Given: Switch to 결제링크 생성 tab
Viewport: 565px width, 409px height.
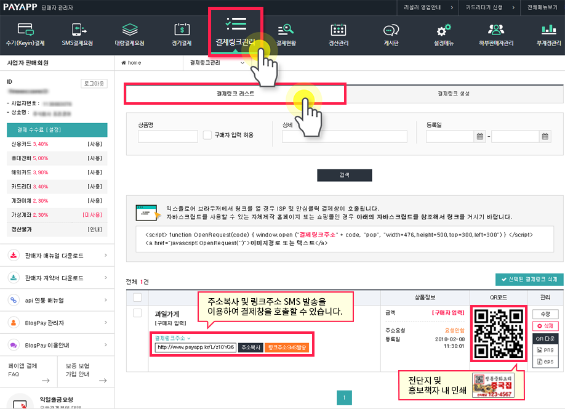Looking at the screenshot, I should [x=454, y=94].
